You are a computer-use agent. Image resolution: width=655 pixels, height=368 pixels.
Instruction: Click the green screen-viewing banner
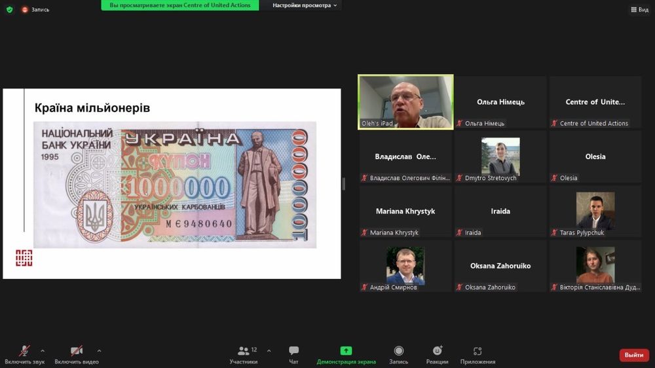180,5
